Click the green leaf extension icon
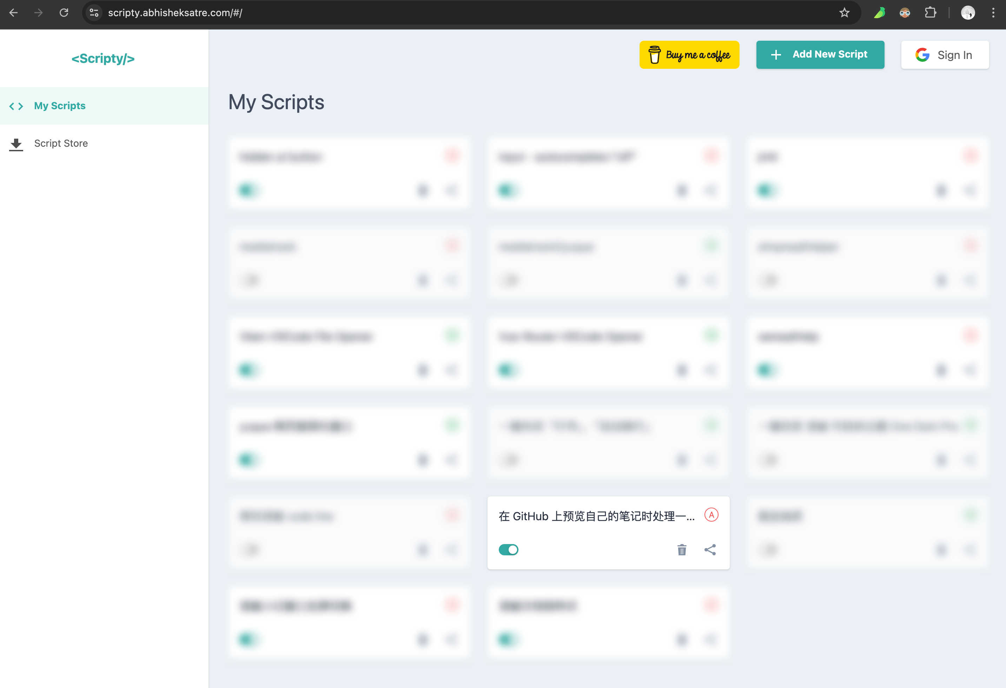This screenshot has height=688, width=1006. (879, 13)
